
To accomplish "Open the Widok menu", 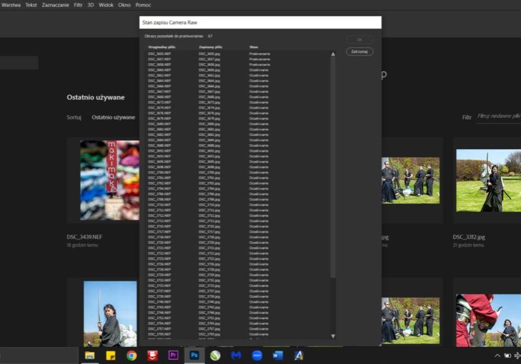I will coord(106,5).
